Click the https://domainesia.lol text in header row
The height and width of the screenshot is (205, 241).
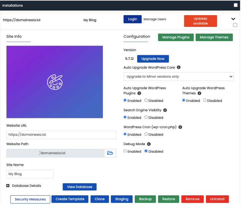(22, 20)
